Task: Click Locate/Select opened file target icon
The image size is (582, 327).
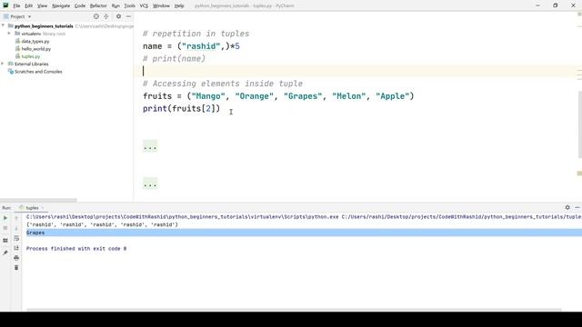Action: pyautogui.click(x=96, y=16)
